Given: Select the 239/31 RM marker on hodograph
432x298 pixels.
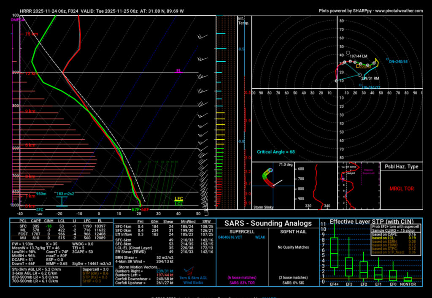Looking at the screenshot, I should click(359, 76).
